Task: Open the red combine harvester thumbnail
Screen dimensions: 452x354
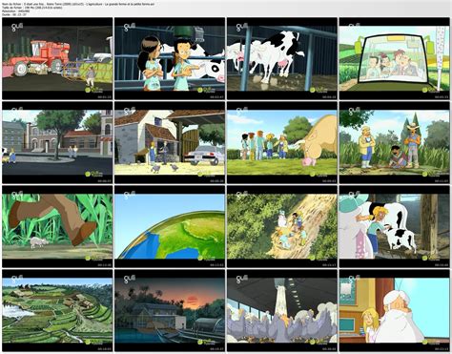Action: pyautogui.click(x=57, y=58)
